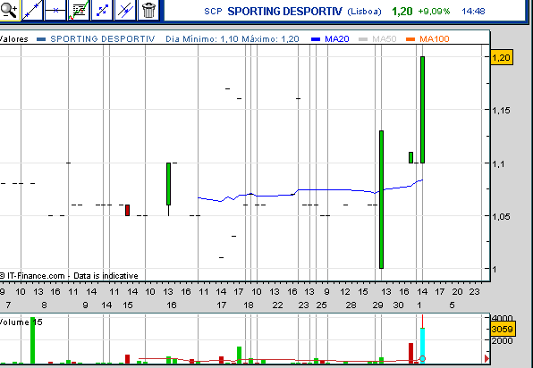Click date label 16 on bottom date row
This screenshot has height=368, width=533.
172,305
